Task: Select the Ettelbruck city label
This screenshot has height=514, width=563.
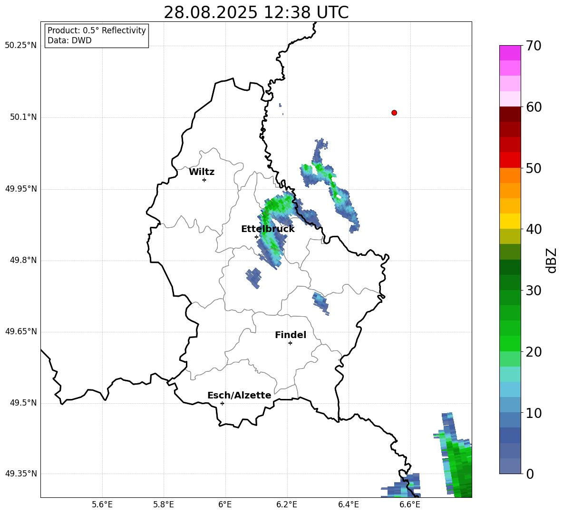Action: click(x=268, y=229)
